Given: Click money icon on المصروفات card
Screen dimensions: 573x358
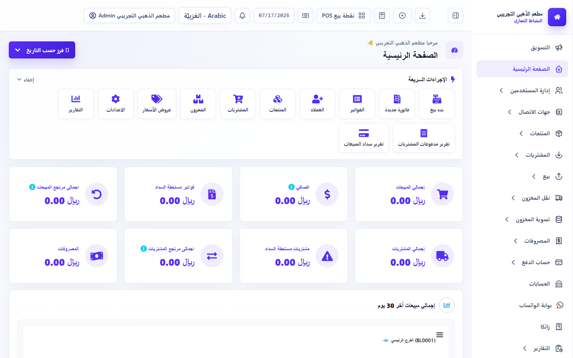Looking at the screenshot, I should click(x=97, y=256).
